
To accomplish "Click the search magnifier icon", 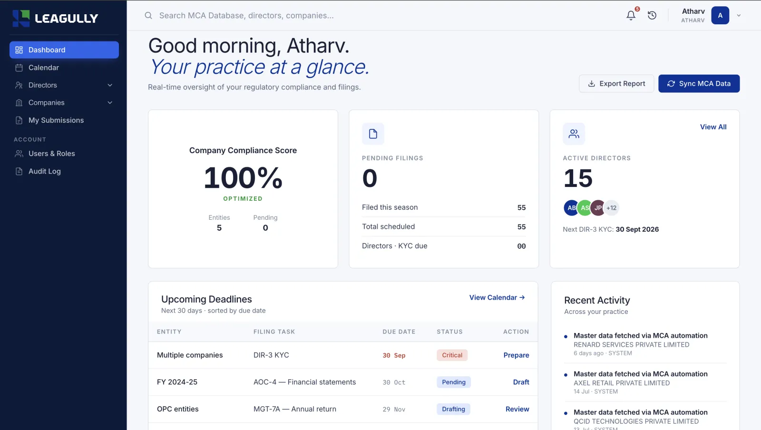I will (x=148, y=15).
